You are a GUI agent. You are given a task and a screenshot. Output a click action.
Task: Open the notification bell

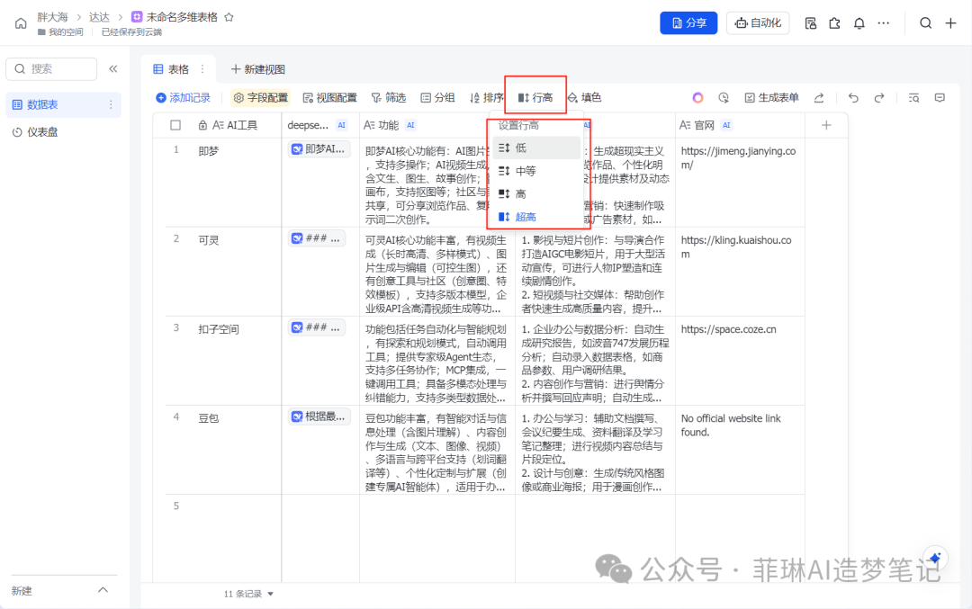(x=859, y=23)
